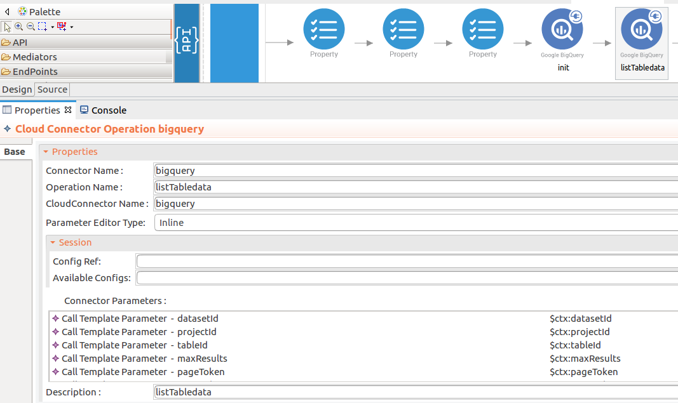This screenshot has height=403, width=678.
Task: Click the Console monitor icon
Action: pyautogui.click(x=85, y=110)
